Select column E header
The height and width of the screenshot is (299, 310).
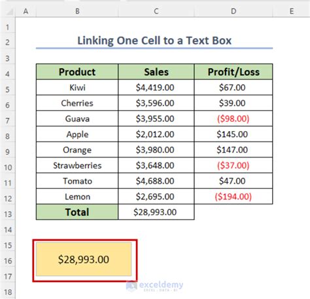pos(292,11)
